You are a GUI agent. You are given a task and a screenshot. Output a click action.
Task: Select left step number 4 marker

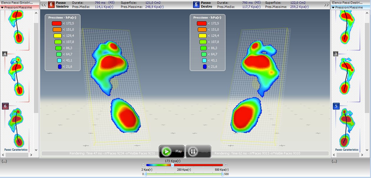click(x=5, y=54)
